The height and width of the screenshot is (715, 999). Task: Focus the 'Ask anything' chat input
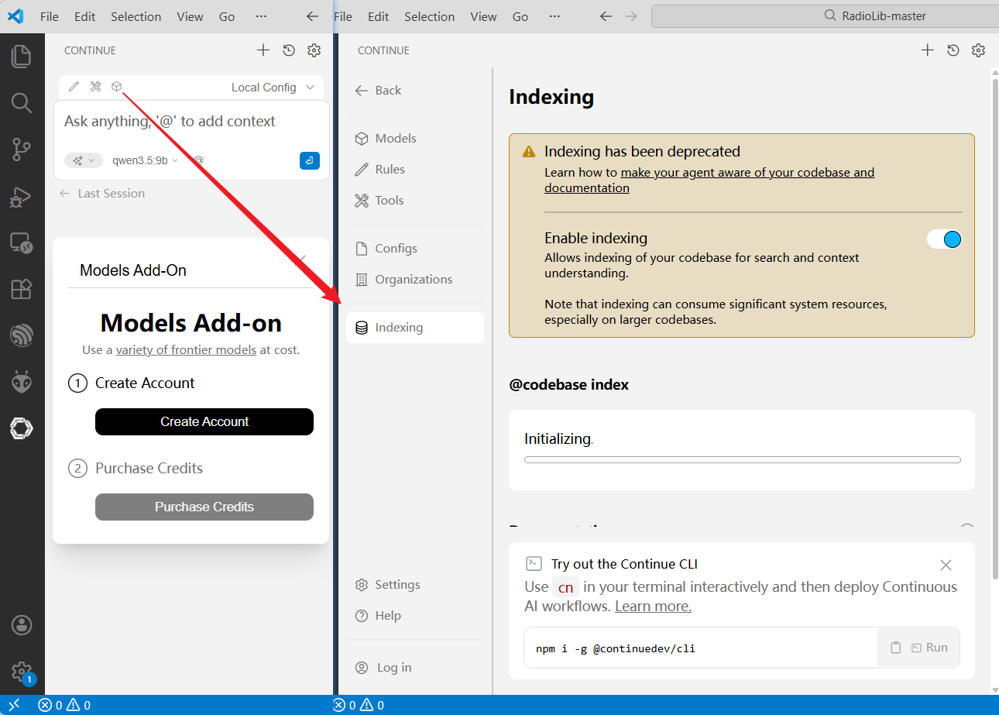tap(191, 122)
